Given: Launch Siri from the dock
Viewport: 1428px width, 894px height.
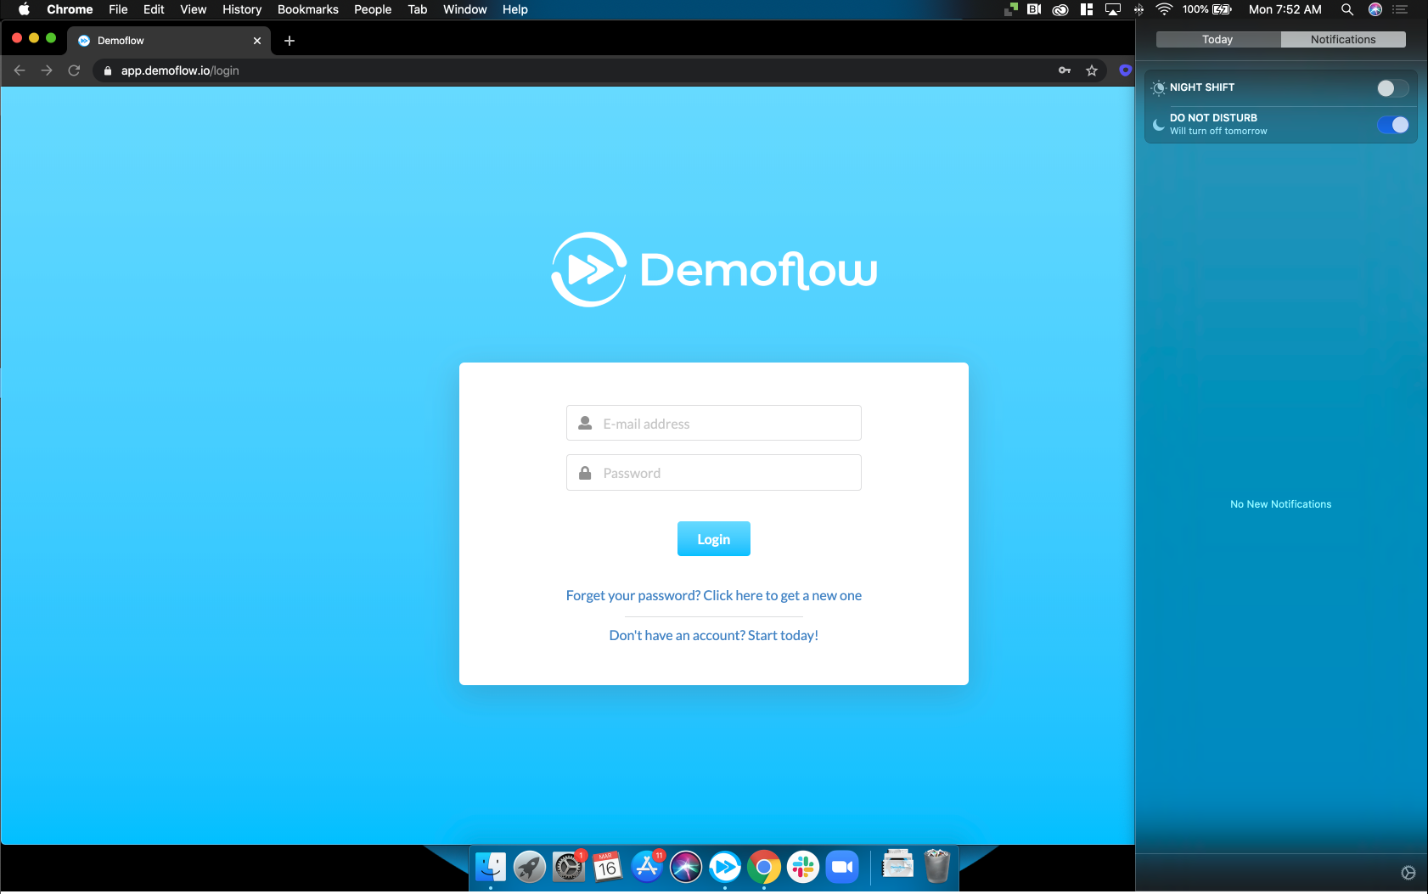Looking at the screenshot, I should [686, 867].
